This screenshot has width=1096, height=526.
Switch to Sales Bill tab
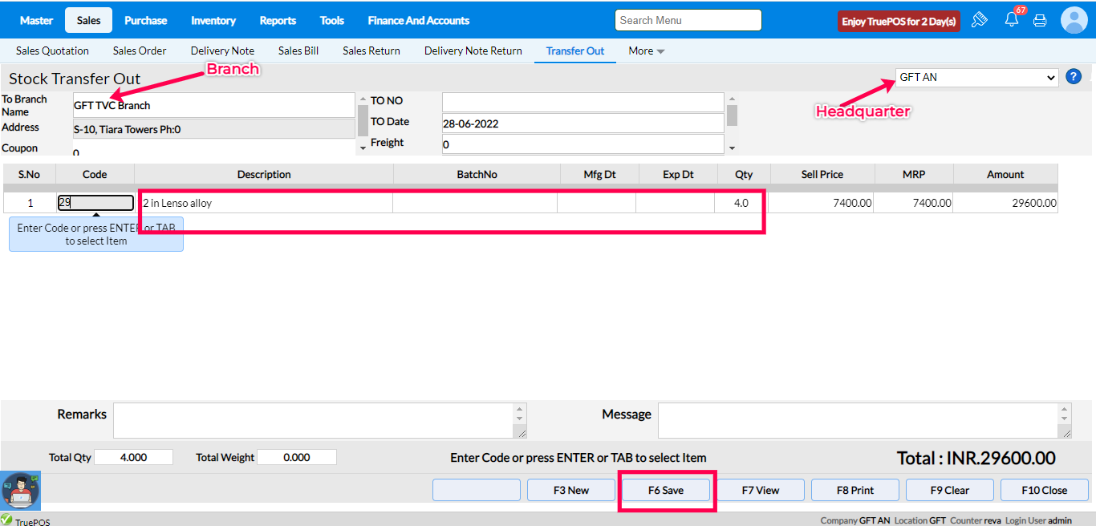(298, 51)
